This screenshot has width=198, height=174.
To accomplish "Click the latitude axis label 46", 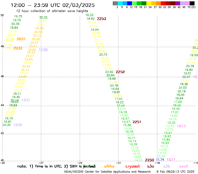I will [2, 76].
